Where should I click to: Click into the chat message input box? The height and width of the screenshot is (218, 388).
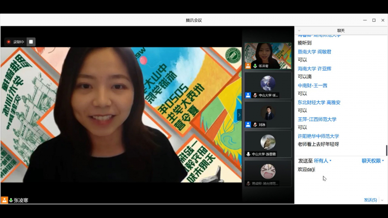(339, 182)
